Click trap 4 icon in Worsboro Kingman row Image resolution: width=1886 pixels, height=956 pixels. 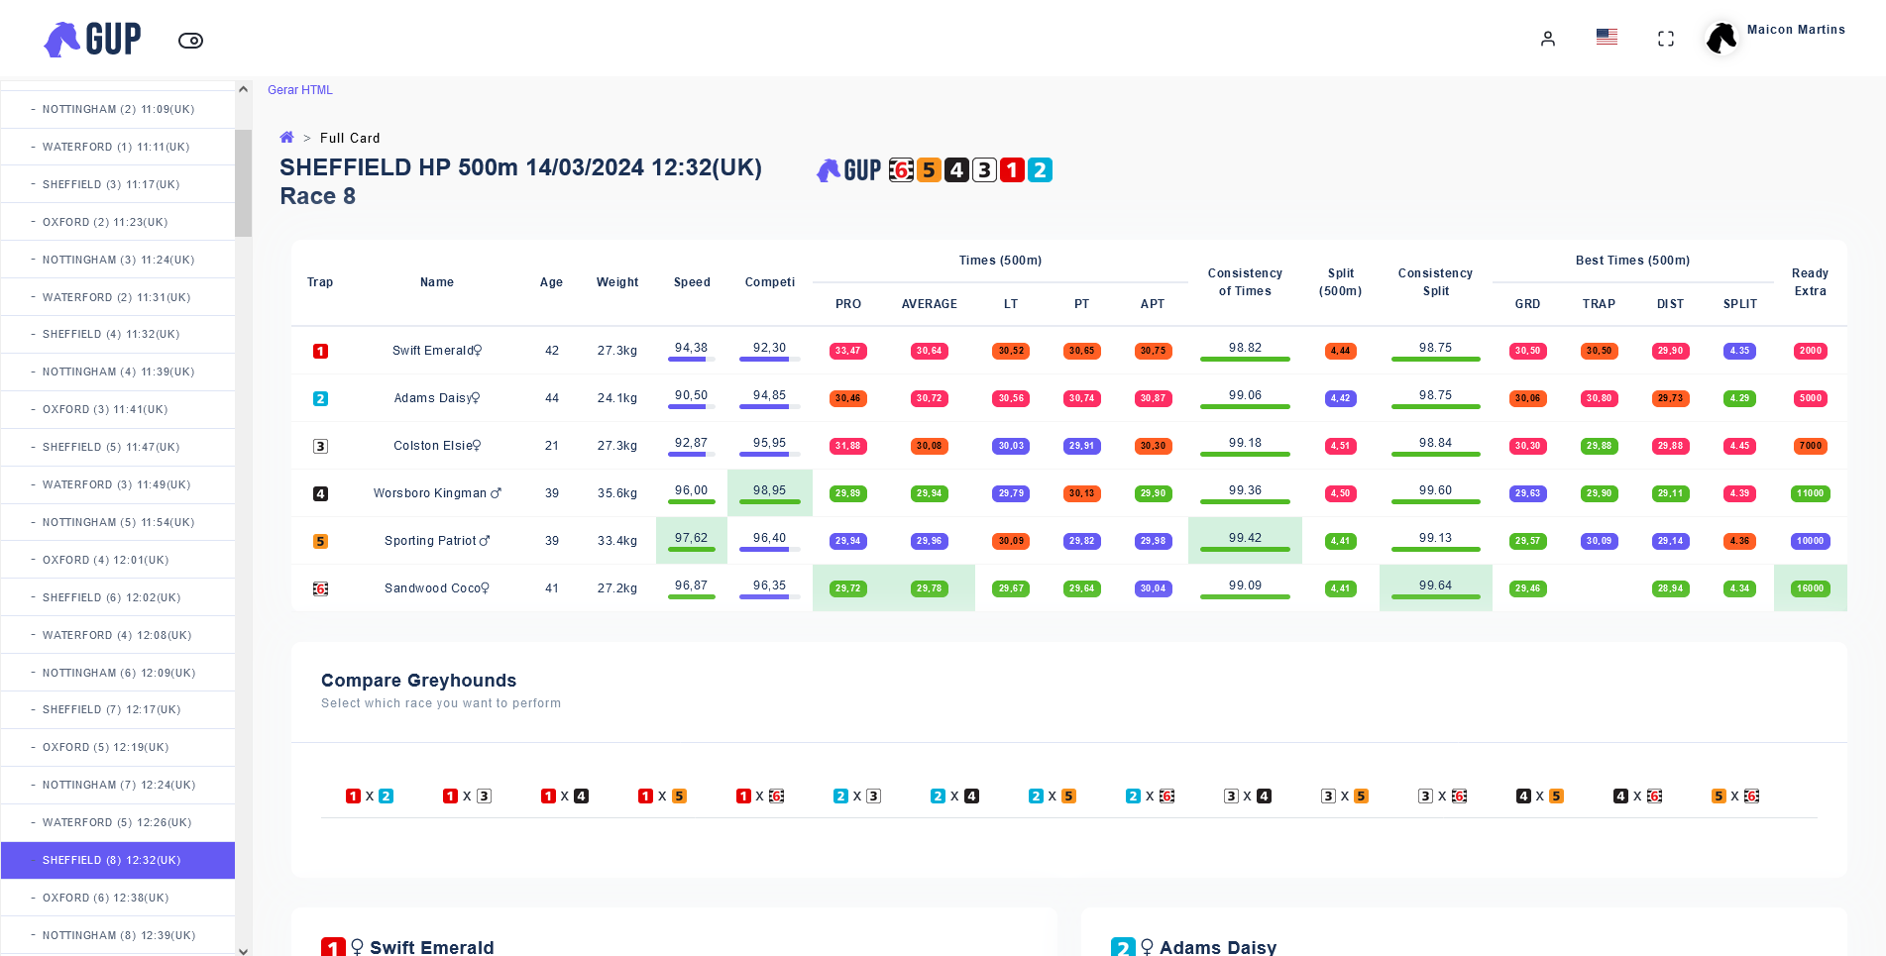(x=320, y=493)
